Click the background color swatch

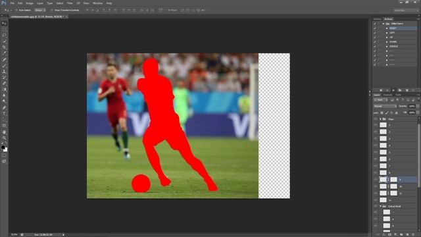(x=6, y=149)
